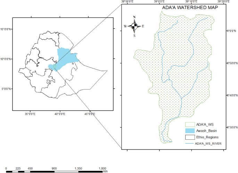The height and width of the screenshot is (173, 238).
Task: Click the small green watershed outline in Ethiopia map
Action: 55,66
